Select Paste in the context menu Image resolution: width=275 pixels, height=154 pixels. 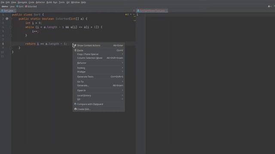point(99,50)
